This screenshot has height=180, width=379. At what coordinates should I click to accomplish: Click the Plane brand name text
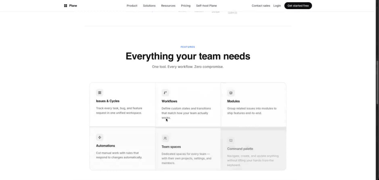point(73,6)
